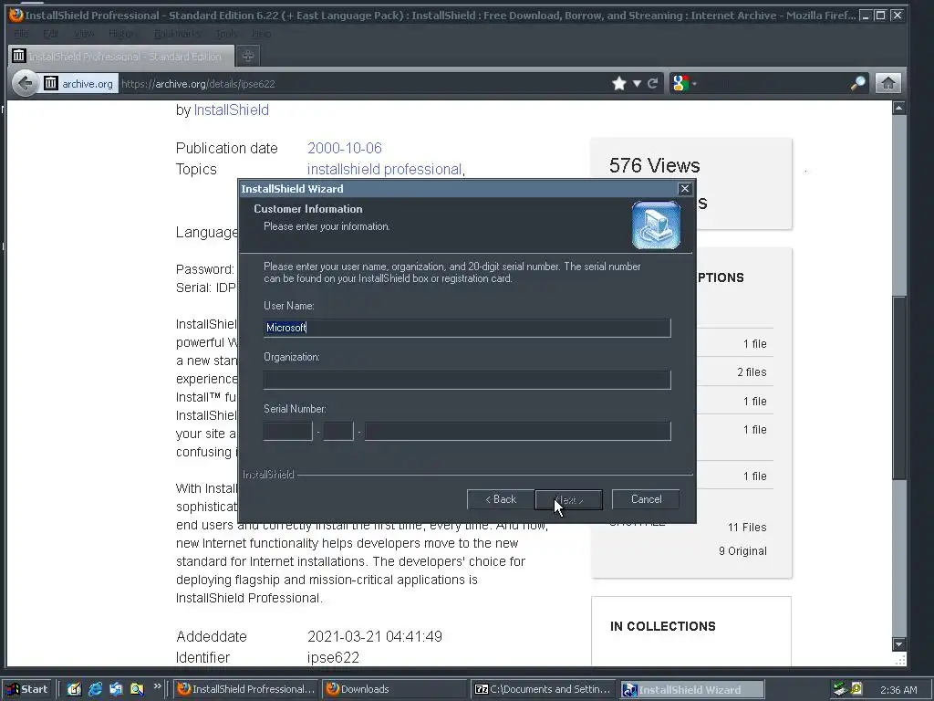Open the History menu in Firefox
934x701 pixels.
(121, 34)
